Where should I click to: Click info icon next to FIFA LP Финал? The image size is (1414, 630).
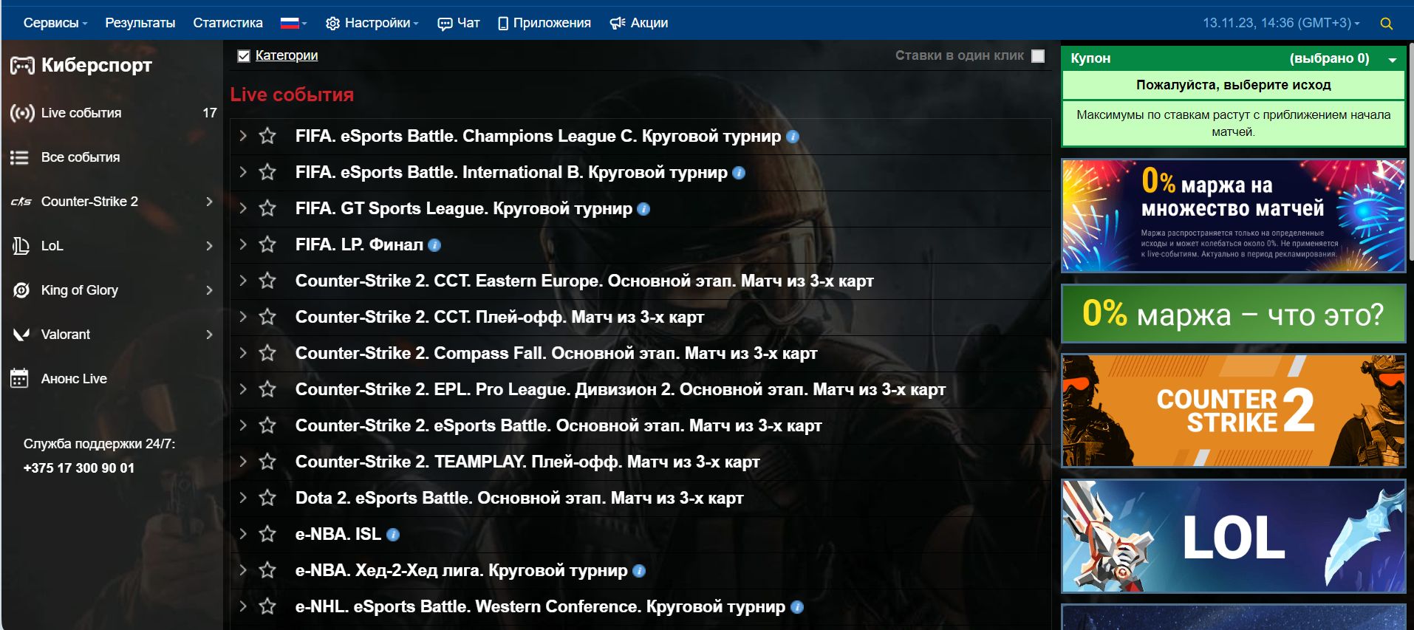pos(434,245)
